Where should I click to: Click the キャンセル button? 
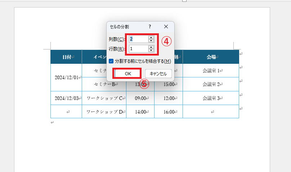158,73
